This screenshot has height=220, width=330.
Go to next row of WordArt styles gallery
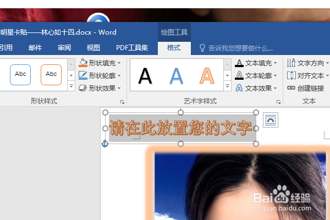227,75
